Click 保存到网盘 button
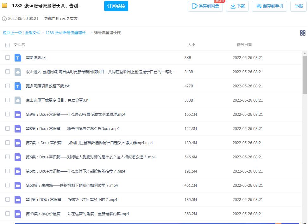 point(205,6)
